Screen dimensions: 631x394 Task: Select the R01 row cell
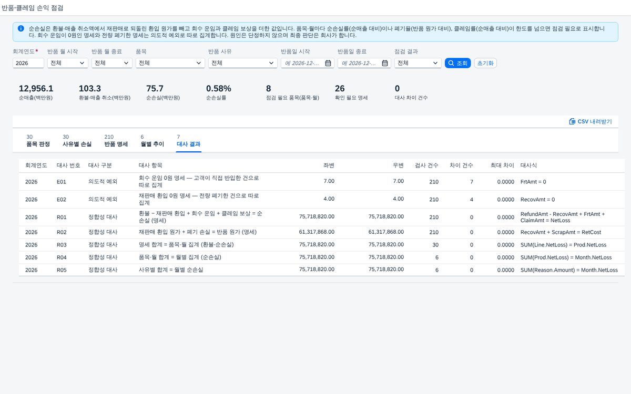click(62, 217)
